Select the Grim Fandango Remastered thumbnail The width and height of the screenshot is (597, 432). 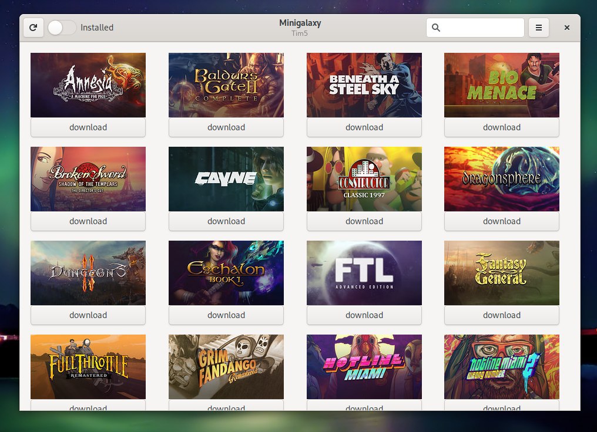click(226, 367)
